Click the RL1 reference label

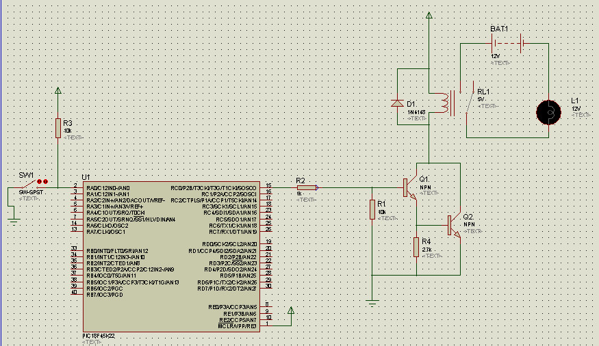[x=483, y=92]
